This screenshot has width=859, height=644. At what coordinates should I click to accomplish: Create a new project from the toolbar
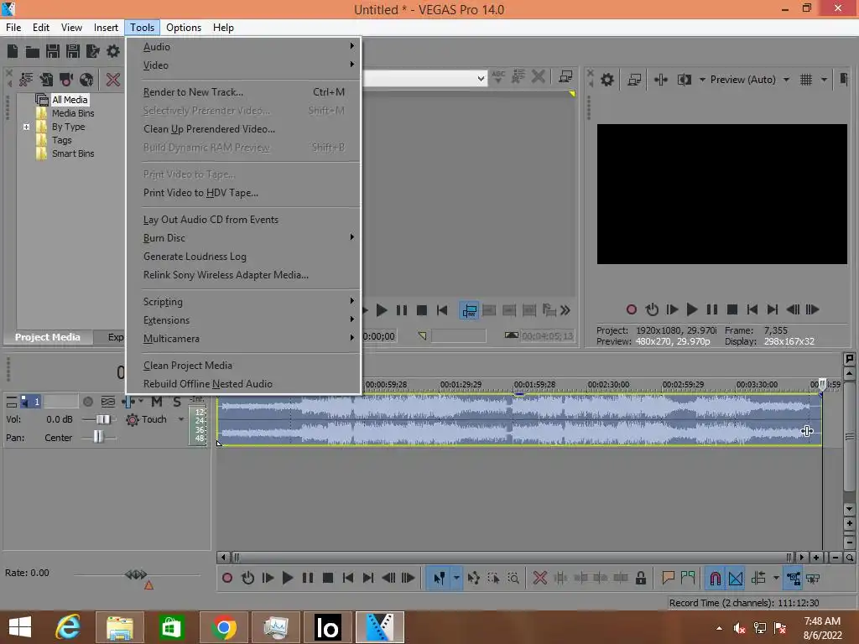[x=13, y=51]
